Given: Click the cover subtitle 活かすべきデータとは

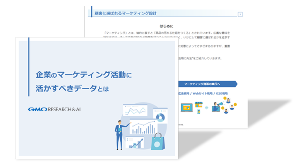Looking at the screenshot, I should pyautogui.click(x=72, y=88).
